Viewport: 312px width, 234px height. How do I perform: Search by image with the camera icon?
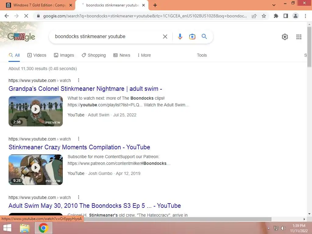(192, 37)
